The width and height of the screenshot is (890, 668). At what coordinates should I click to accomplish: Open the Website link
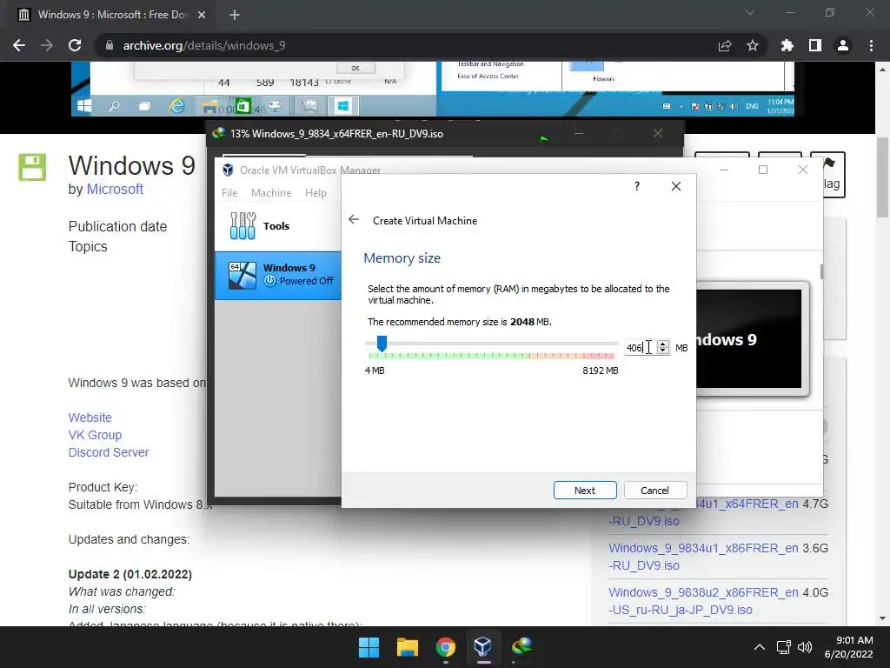point(90,417)
